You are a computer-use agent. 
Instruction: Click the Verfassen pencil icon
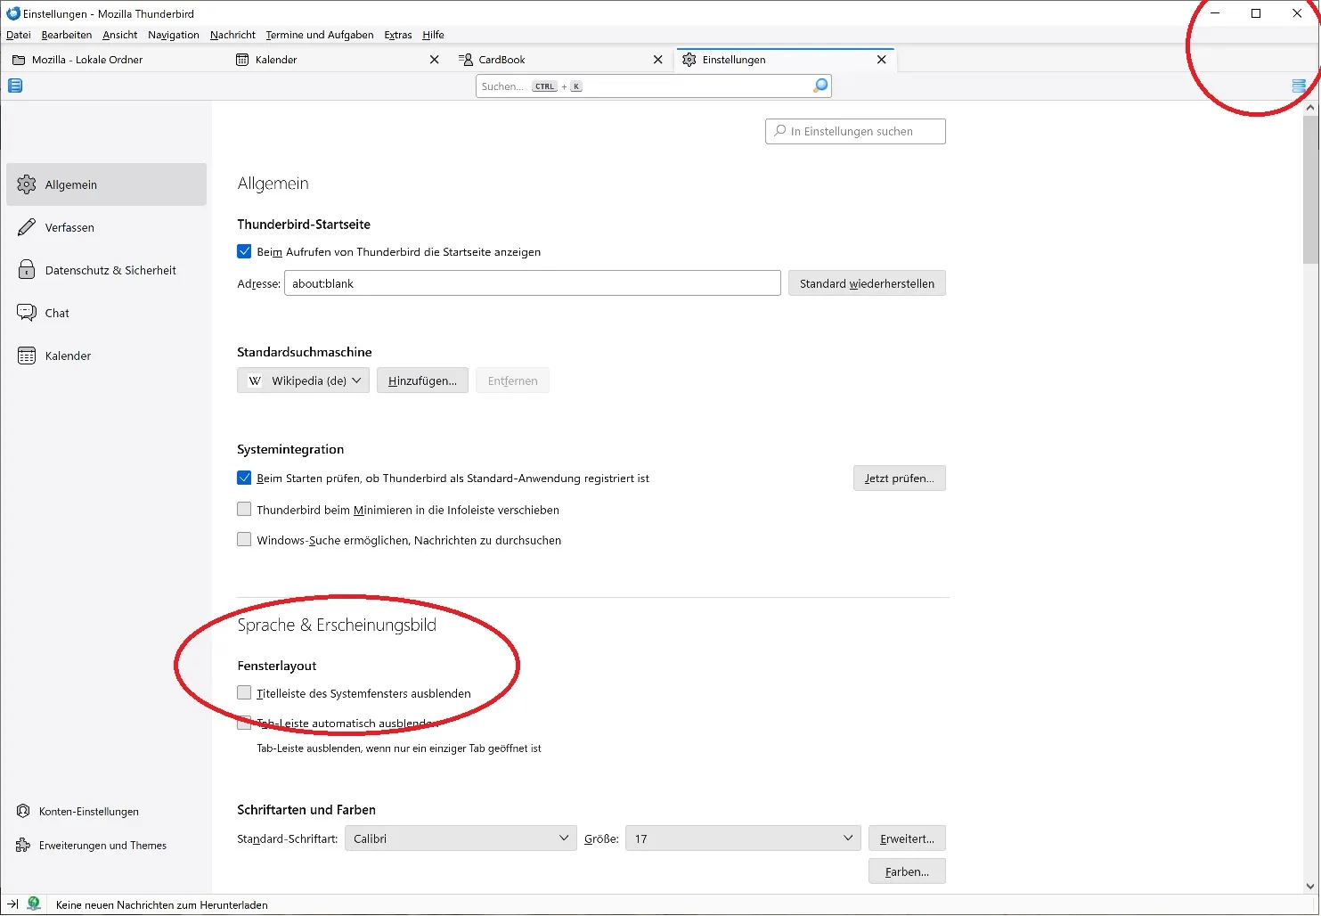point(27,227)
